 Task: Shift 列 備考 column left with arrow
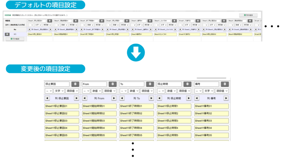point(197,98)
